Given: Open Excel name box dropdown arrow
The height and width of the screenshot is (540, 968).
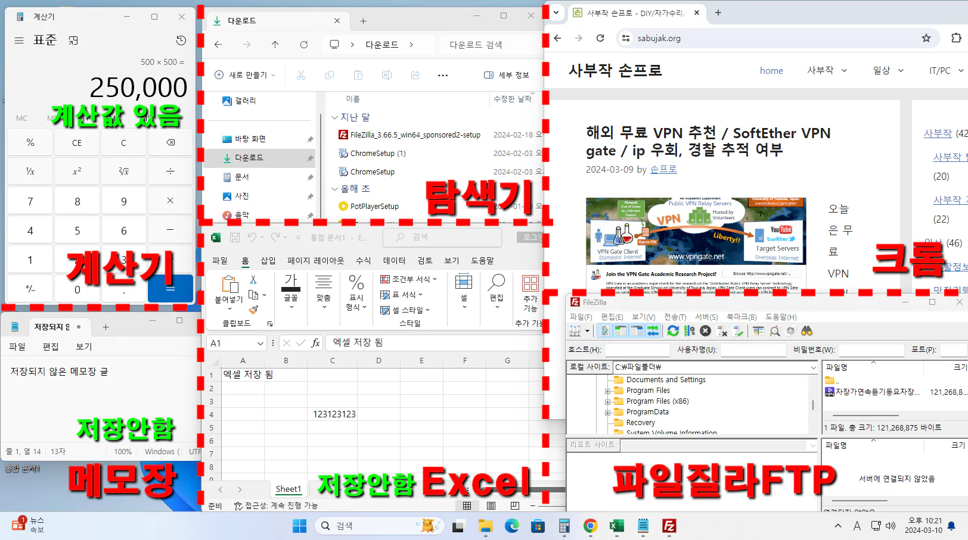Looking at the screenshot, I should tap(260, 343).
